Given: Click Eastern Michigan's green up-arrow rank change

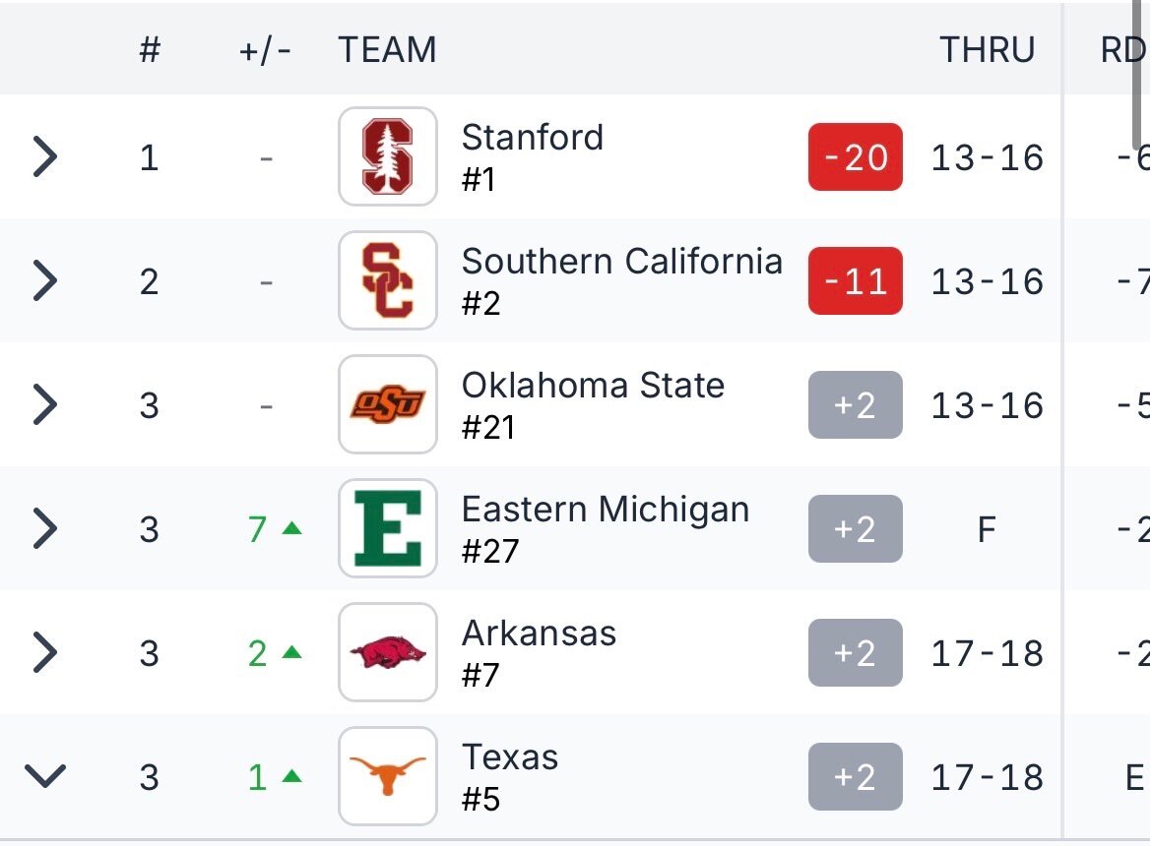Looking at the screenshot, I should 275,529.
